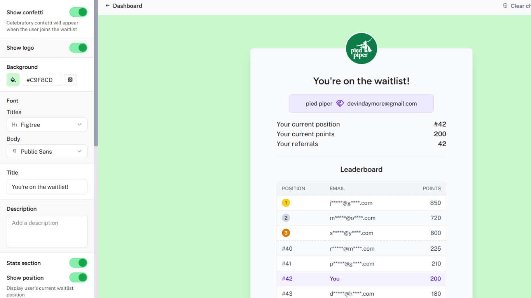Click the settings panel scrollbar
Image resolution: width=531 pixels, height=298 pixels.
click(x=96, y=73)
